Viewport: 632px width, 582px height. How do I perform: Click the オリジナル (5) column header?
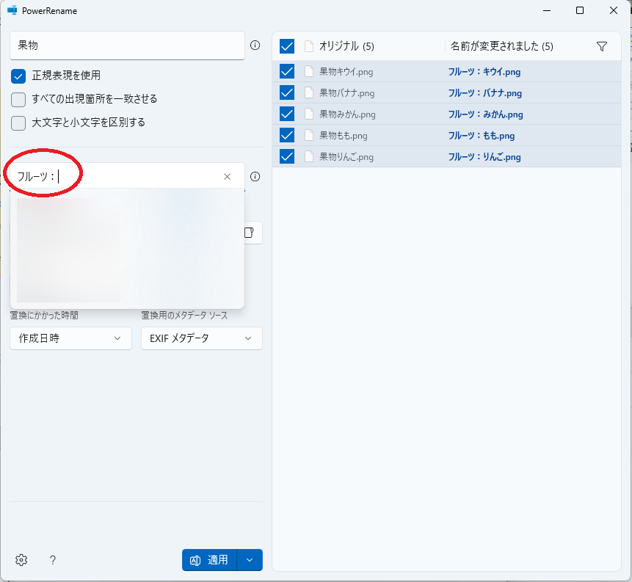pos(346,46)
